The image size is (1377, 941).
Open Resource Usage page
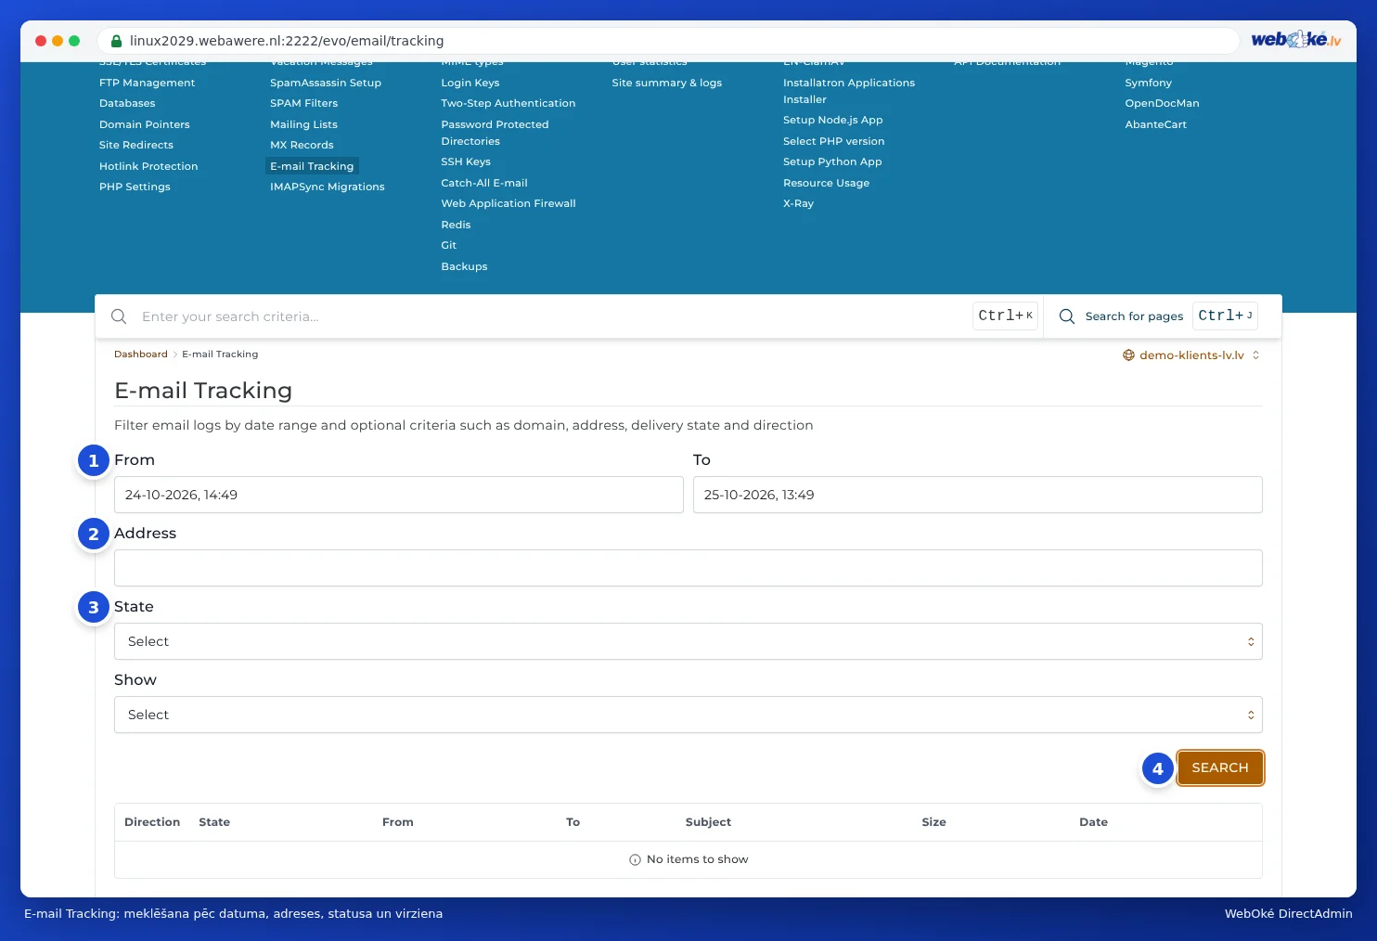(x=826, y=183)
